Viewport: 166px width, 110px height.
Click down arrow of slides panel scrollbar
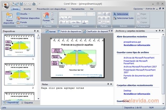click(38, 99)
